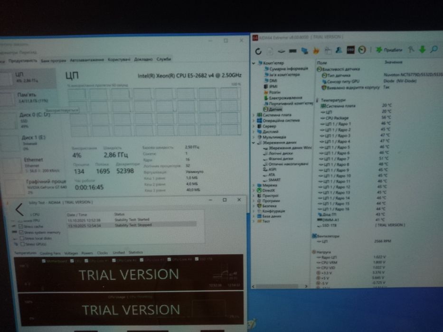Open the Докладно tab in Task Manager
The height and width of the screenshot is (332, 443).
tap(143, 59)
